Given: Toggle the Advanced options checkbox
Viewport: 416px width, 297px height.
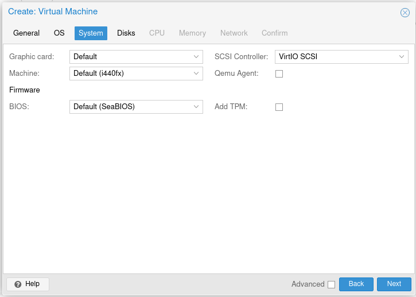Looking at the screenshot, I should (331, 284).
